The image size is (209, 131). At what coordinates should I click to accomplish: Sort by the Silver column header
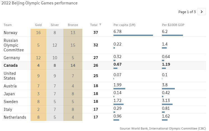pyautogui.click(x=55, y=25)
